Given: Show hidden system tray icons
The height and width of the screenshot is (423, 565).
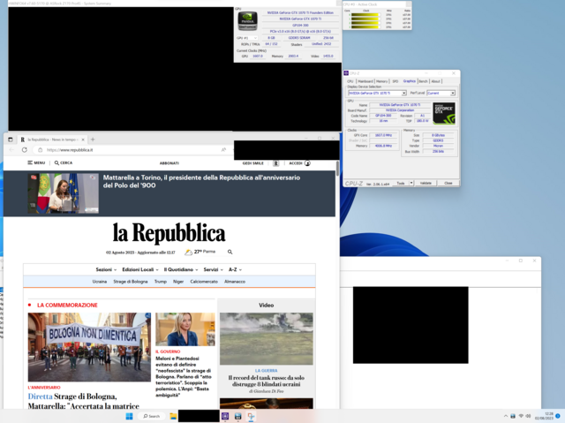Looking at the screenshot, I should pos(506,416).
